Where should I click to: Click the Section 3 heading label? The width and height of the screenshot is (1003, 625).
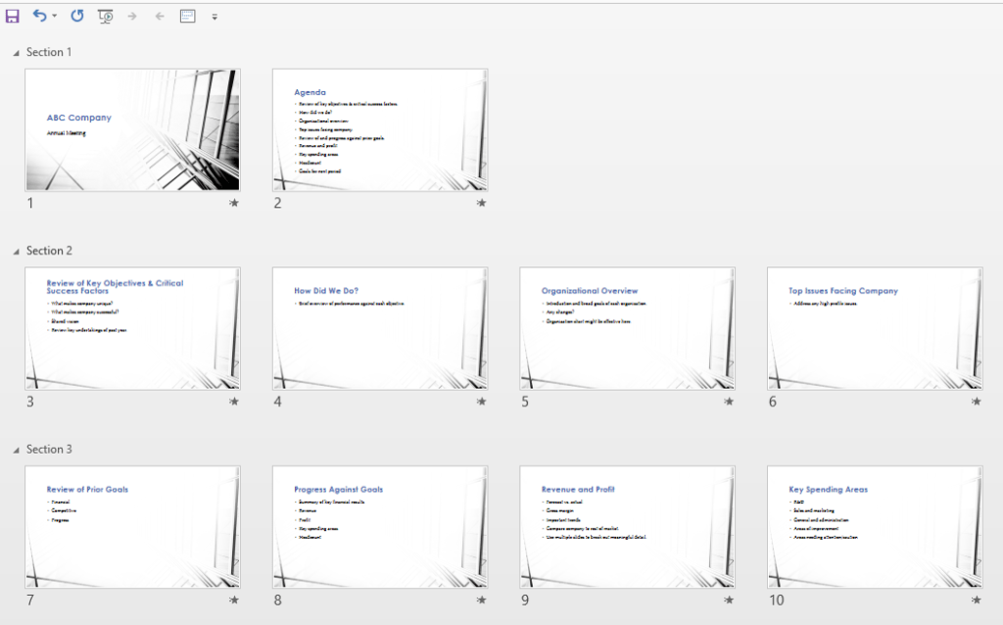point(49,450)
